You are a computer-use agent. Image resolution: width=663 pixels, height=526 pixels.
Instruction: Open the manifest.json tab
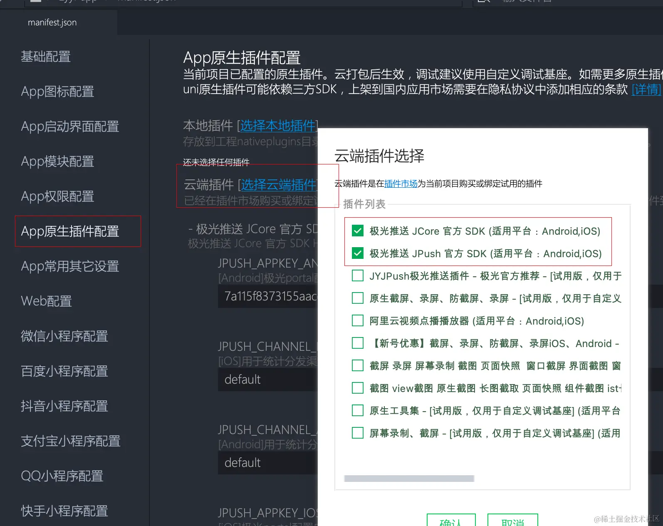pos(52,22)
